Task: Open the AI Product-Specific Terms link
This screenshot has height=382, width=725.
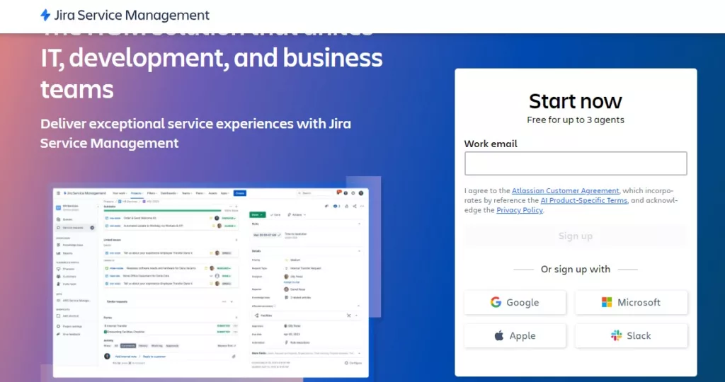Action: (583, 200)
